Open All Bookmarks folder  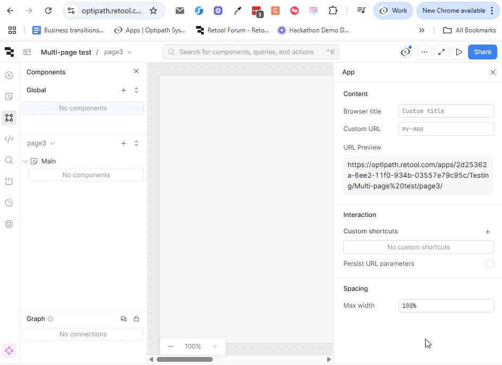point(469,30)
